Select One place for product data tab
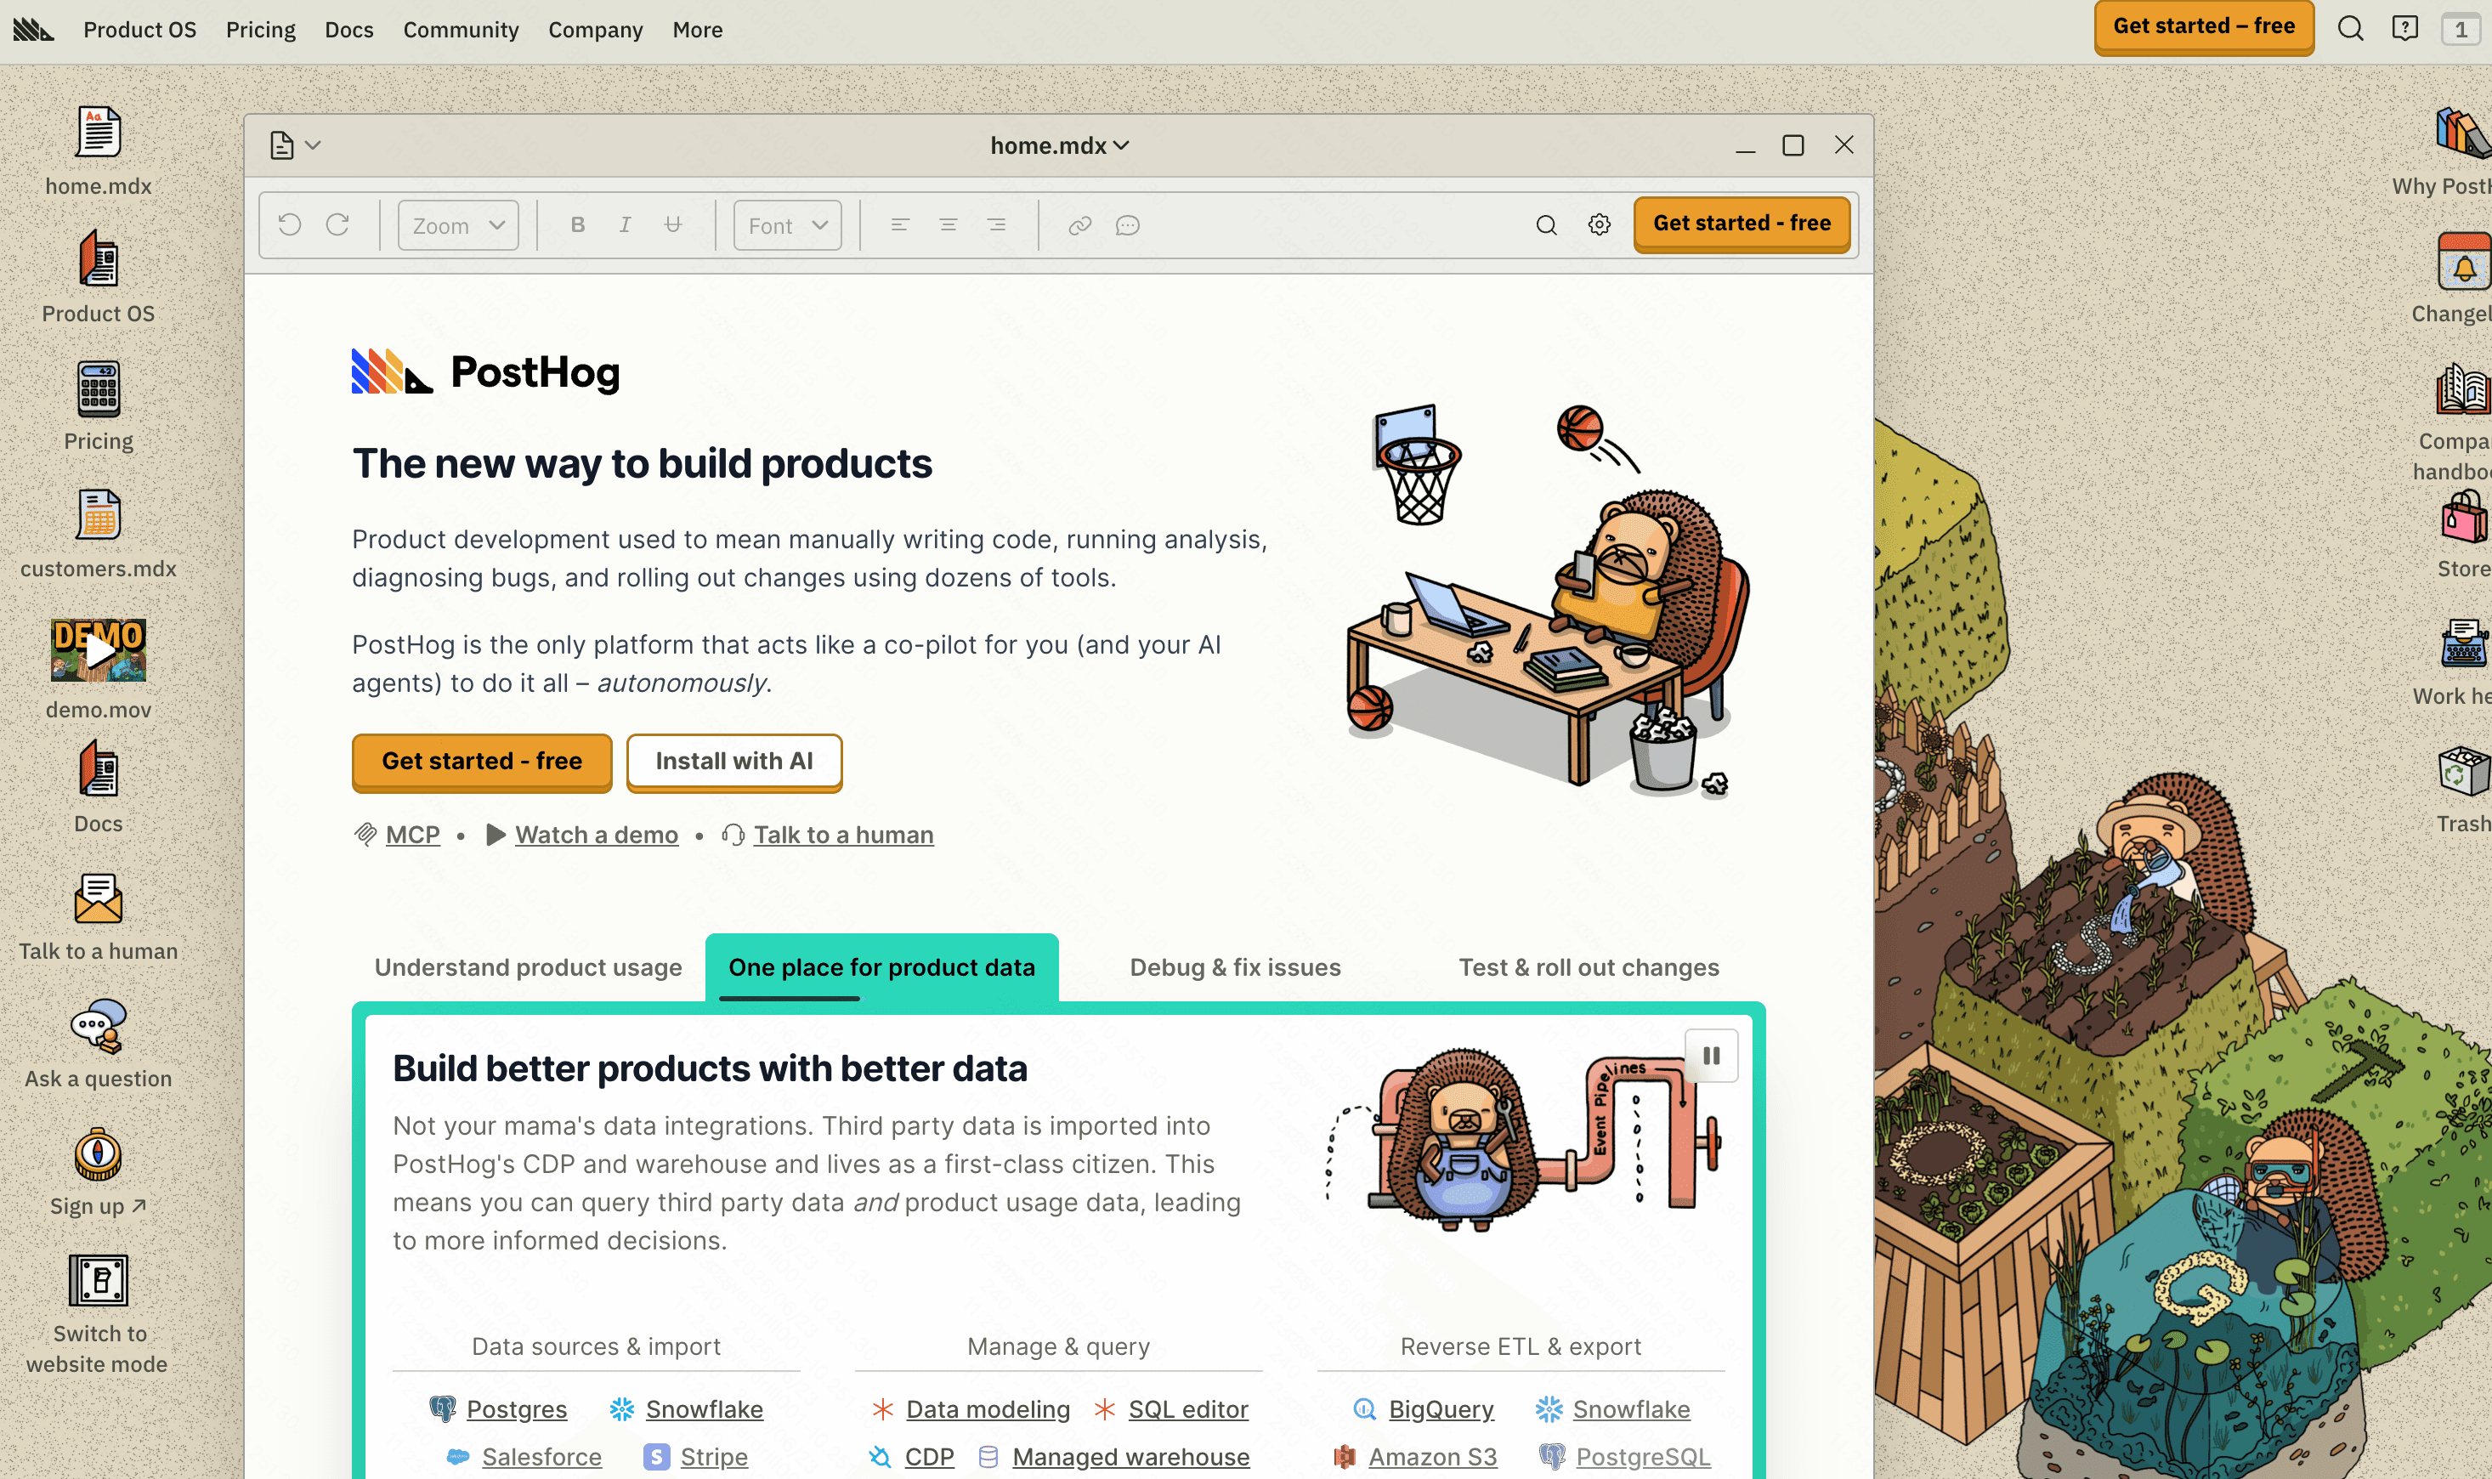This screenshot has width=2492, height=1479. [x=882, y=966]
